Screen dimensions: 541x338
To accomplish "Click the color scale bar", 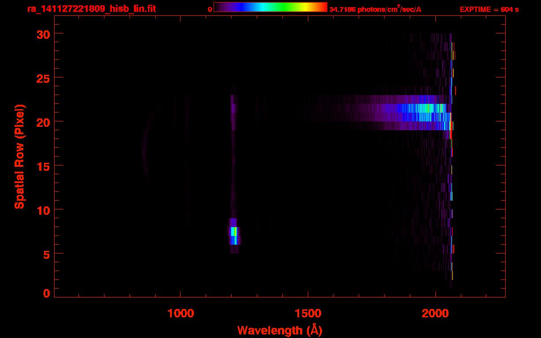I will point(270,7).
